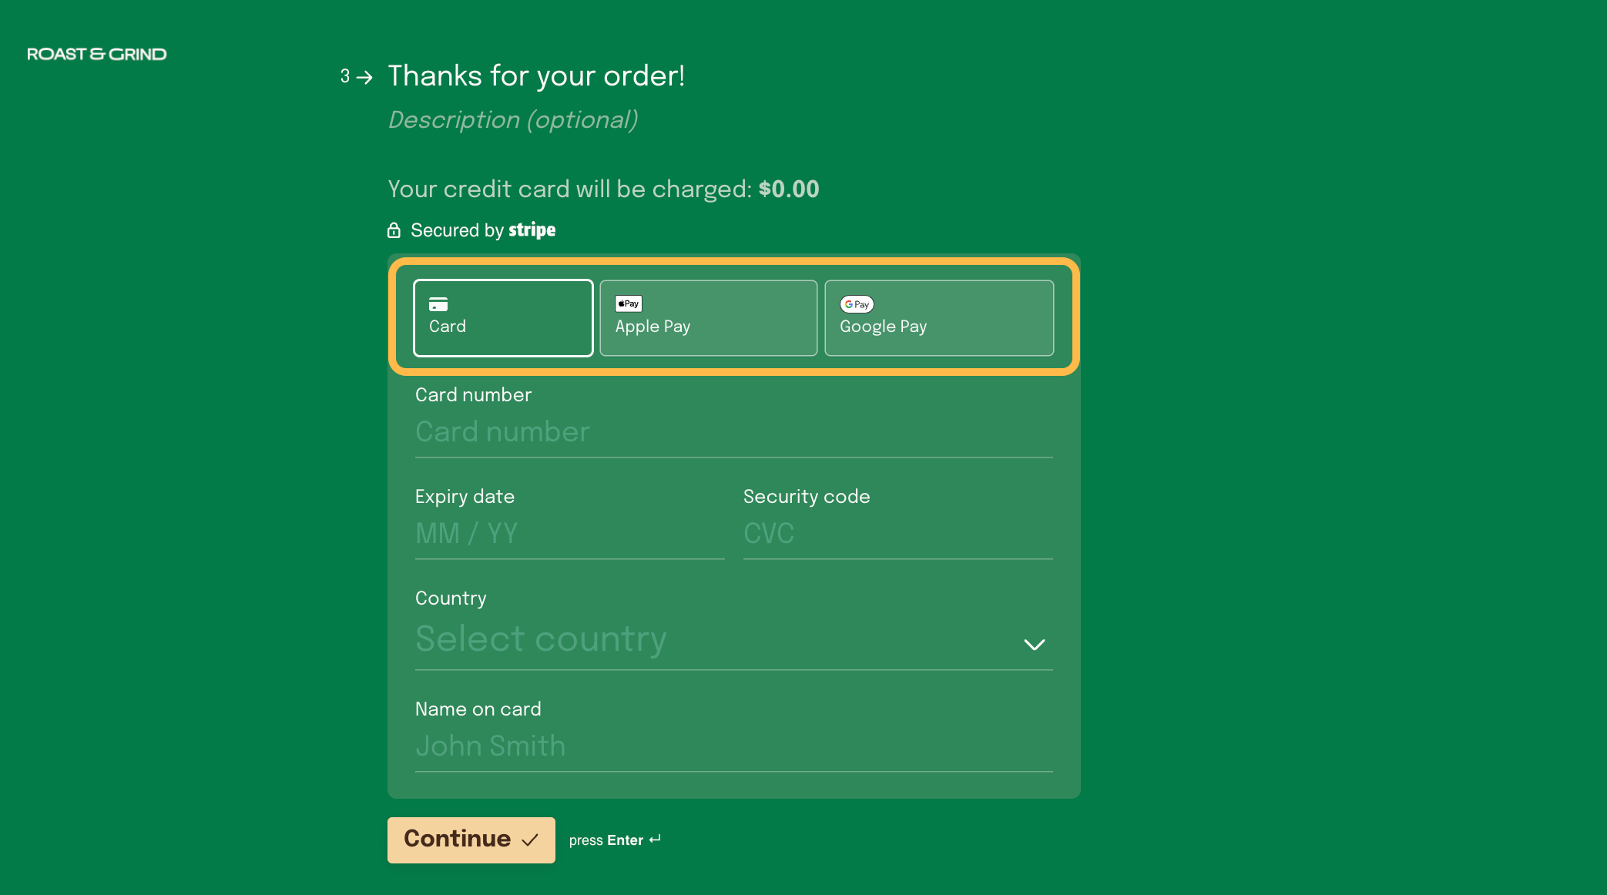Click the credit card icon in Card tab
The image size is (1607, 895).
point(438,304)
